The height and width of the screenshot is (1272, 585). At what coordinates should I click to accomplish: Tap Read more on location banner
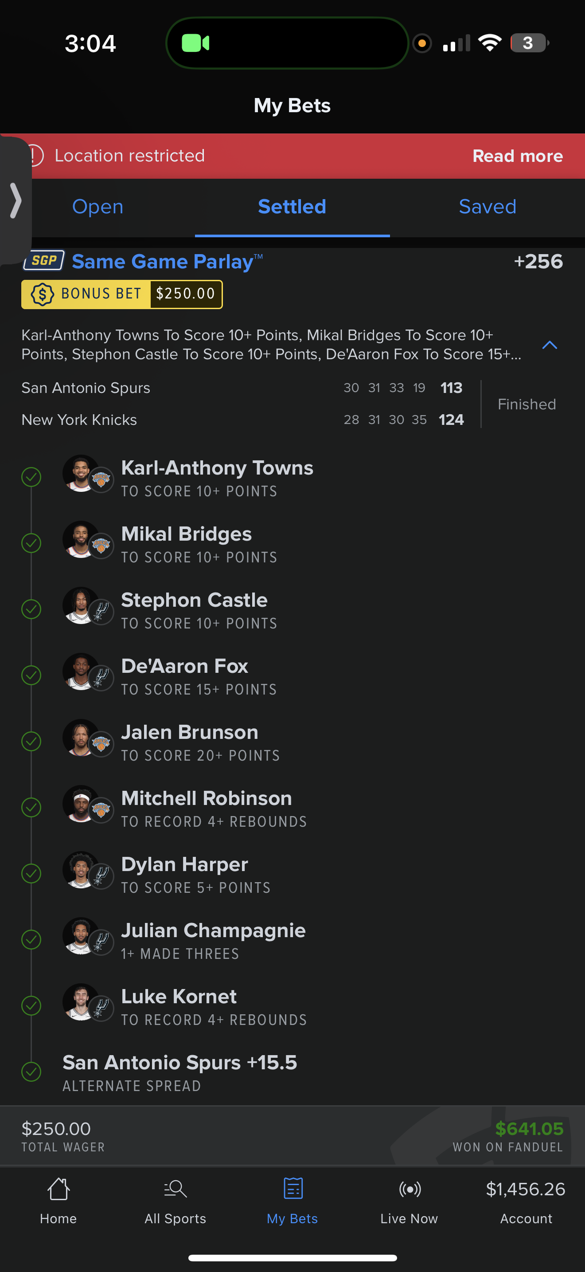pos(518,156)
